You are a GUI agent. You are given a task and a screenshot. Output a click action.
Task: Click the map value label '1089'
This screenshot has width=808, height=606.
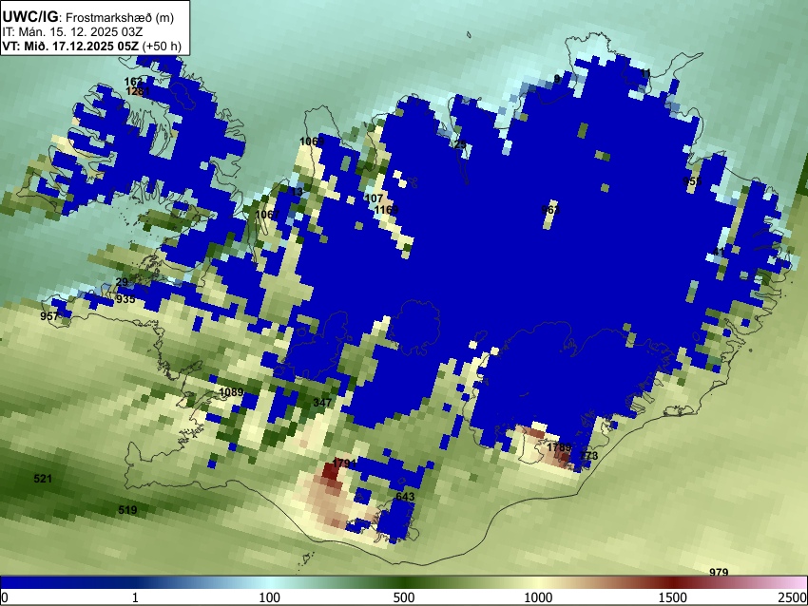[231, 392]
